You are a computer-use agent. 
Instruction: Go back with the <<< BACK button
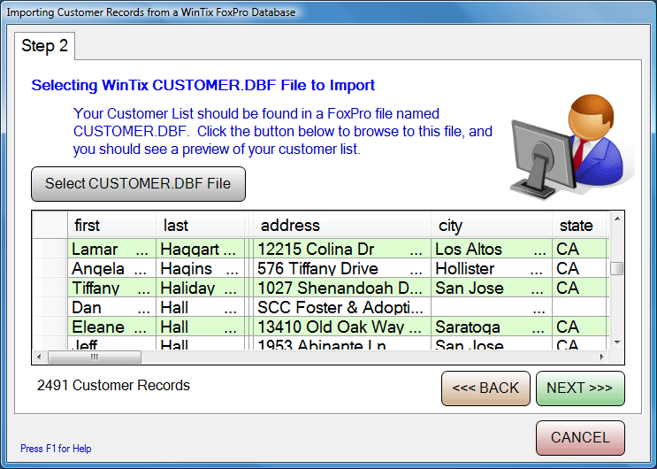pyautogui.click(x=485, y=388)
